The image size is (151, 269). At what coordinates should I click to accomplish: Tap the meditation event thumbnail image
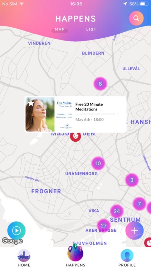click(49, 114)
